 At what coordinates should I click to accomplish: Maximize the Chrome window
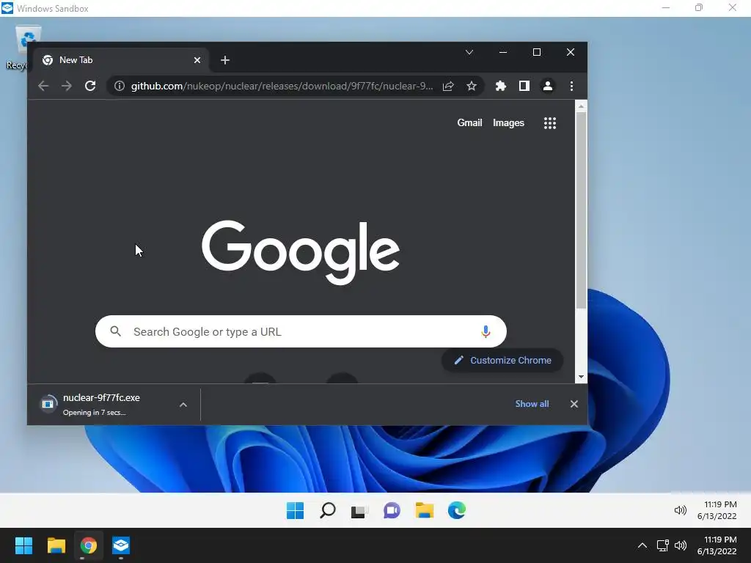click(536, 52)
